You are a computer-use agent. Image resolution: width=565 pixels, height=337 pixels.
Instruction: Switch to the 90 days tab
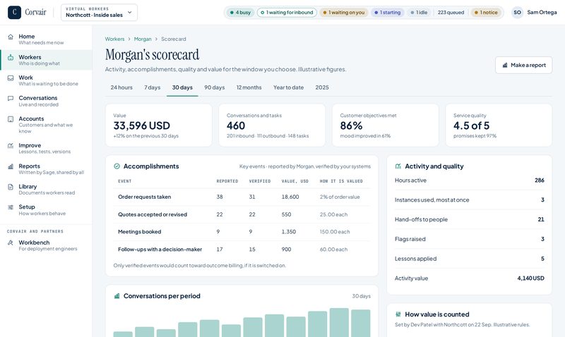point(215,87)
